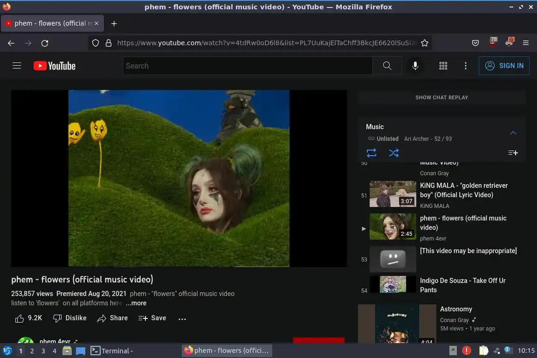Image resolution: width=537 pixels, height=358 pixels.
Task: Search with your voice microphone
Action: click(x=415, y=66)
